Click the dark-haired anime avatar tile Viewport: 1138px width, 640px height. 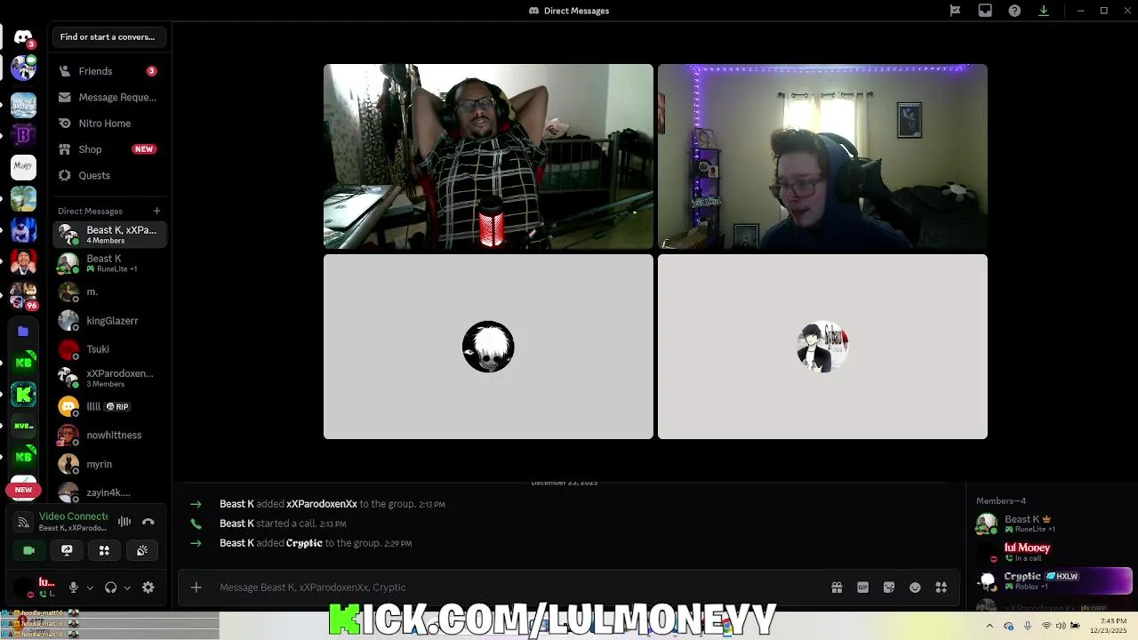pos(822,347)
